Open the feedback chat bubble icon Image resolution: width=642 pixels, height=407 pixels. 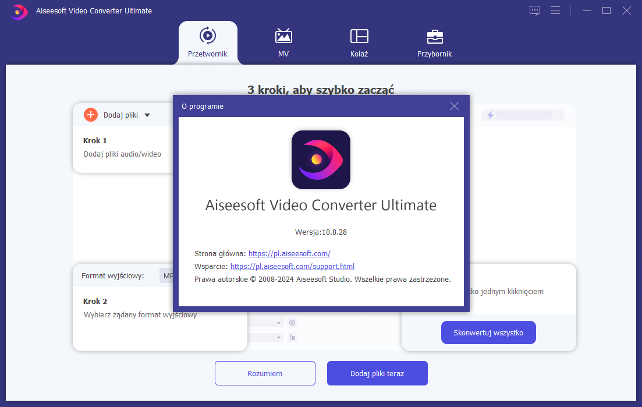pyautogui.click(x=535, y=10)
